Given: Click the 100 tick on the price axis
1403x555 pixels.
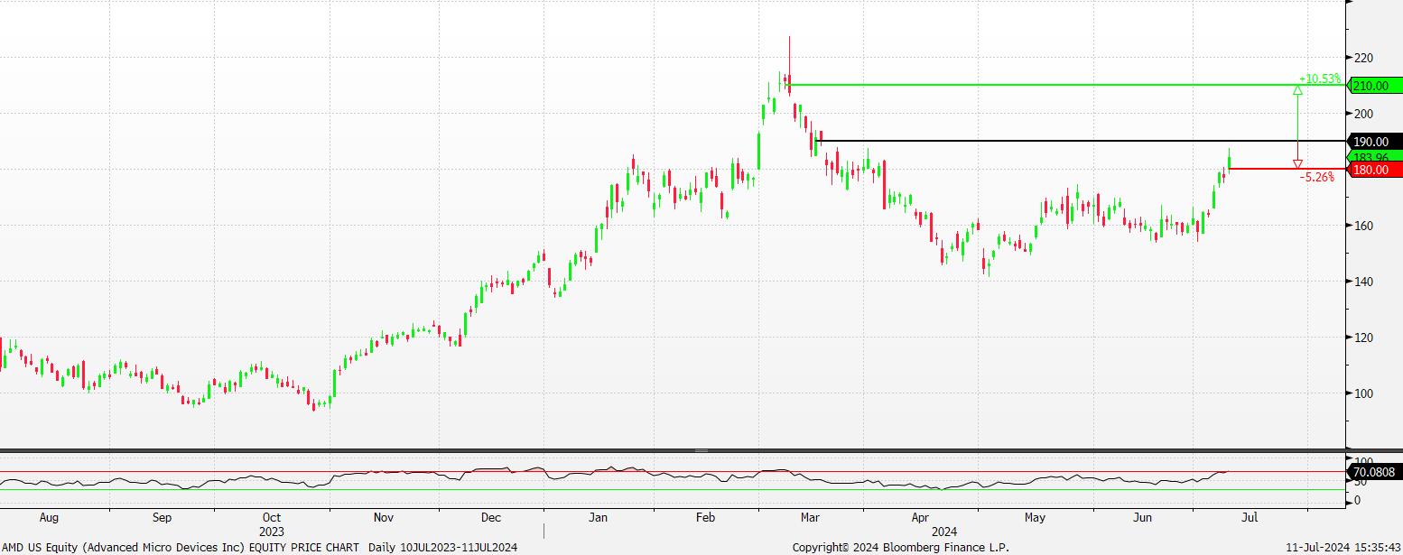Looking at the screenshot, I should tap(1363, 393).
